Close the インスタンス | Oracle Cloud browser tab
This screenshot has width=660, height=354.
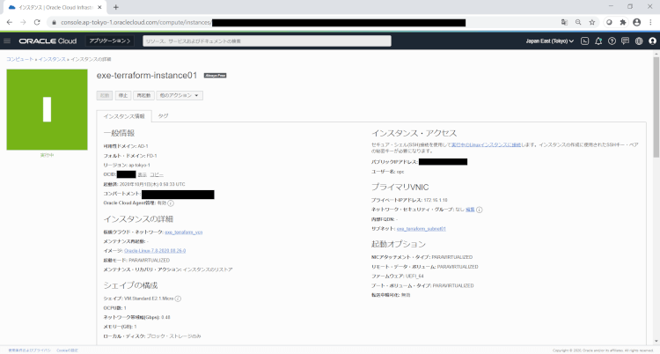(x=99, y=7)
